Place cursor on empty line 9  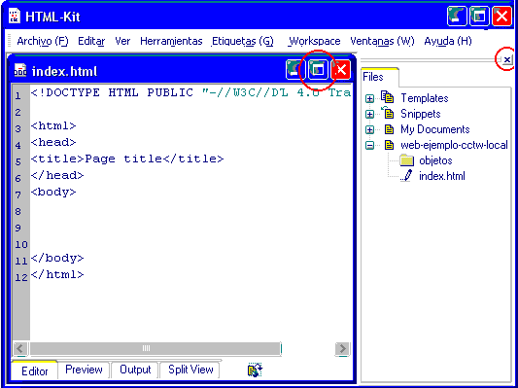tap(190, 228)
